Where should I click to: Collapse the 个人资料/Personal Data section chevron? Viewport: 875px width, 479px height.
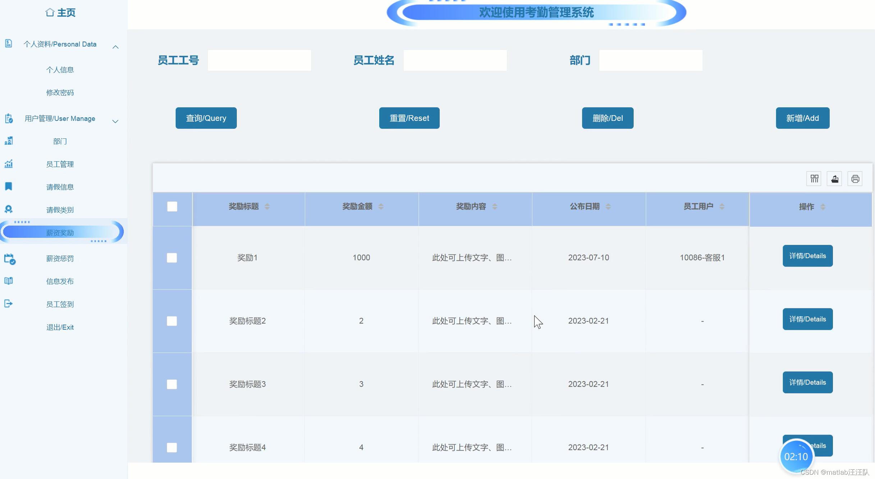tap(115, 47)
